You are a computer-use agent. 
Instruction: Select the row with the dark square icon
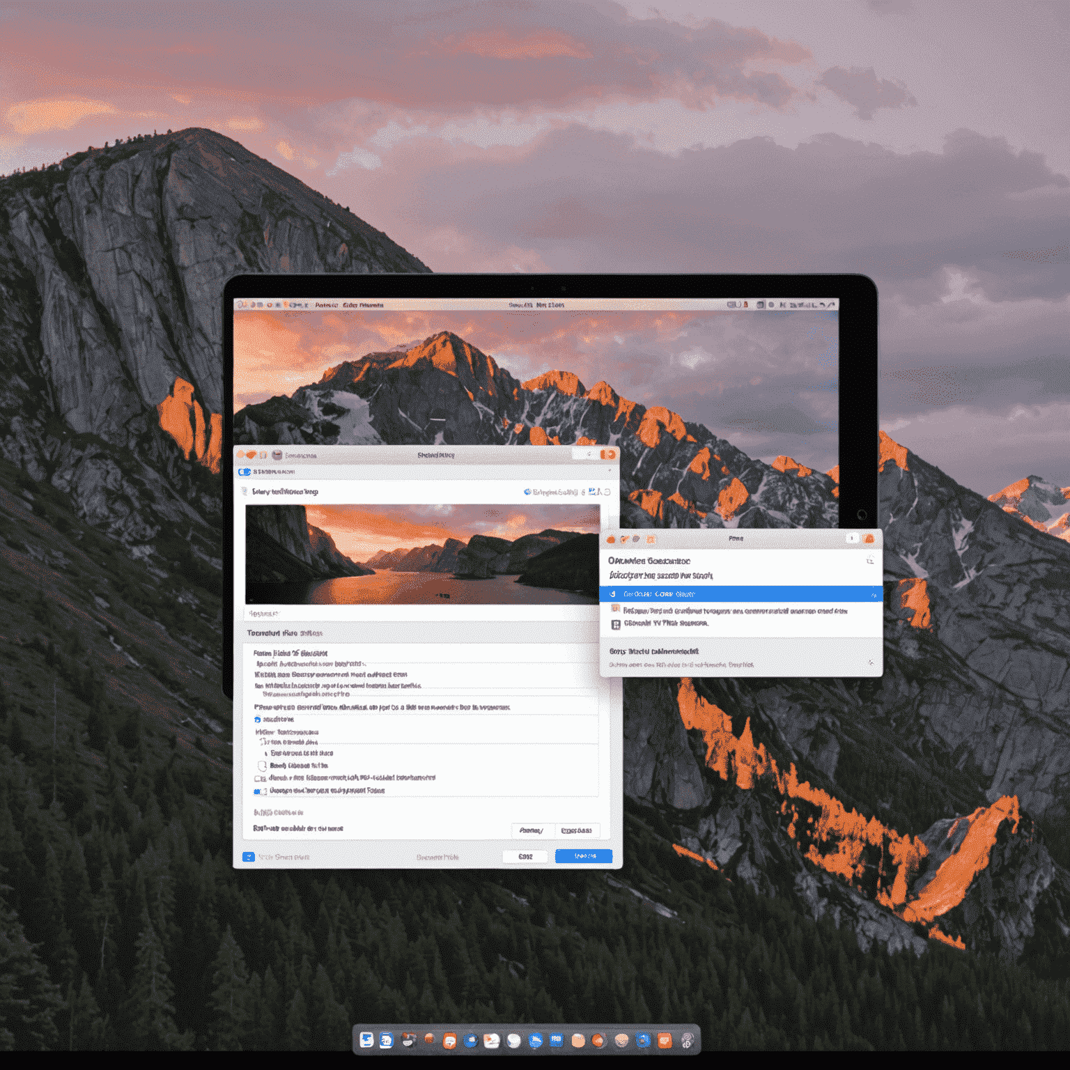pyautogui.click(x=741, y=624)
